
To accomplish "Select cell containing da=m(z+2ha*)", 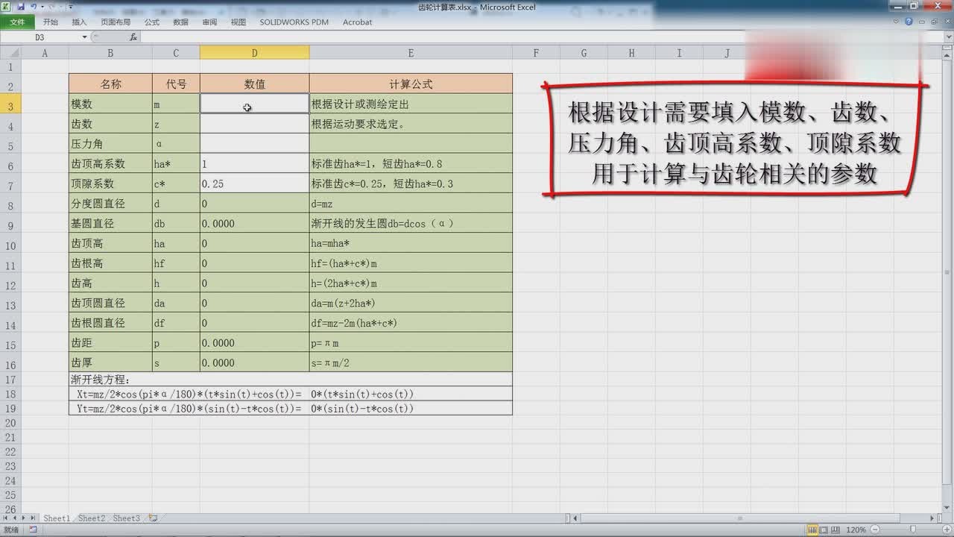I will coord(411,303).
